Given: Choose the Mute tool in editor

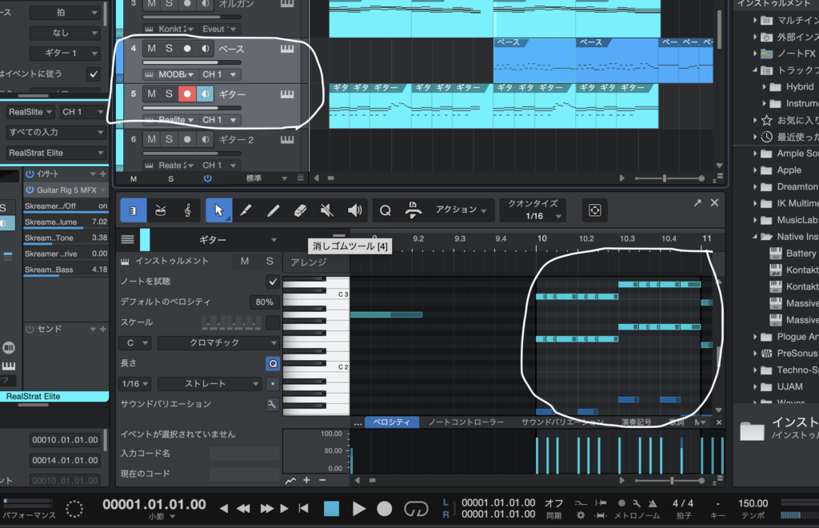Looking at the screenshot, I should [x=326, y=210].
